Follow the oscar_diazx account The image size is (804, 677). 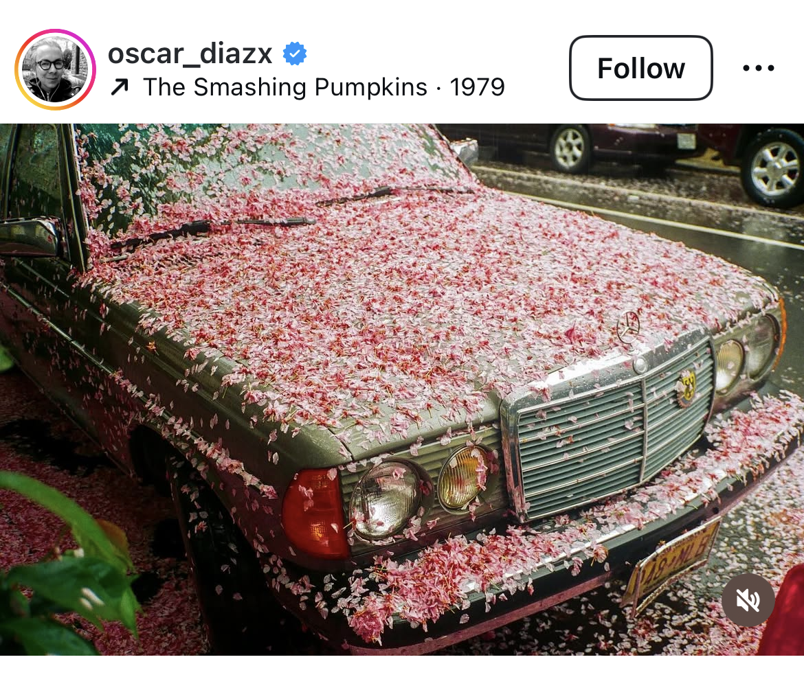point(641,68)
